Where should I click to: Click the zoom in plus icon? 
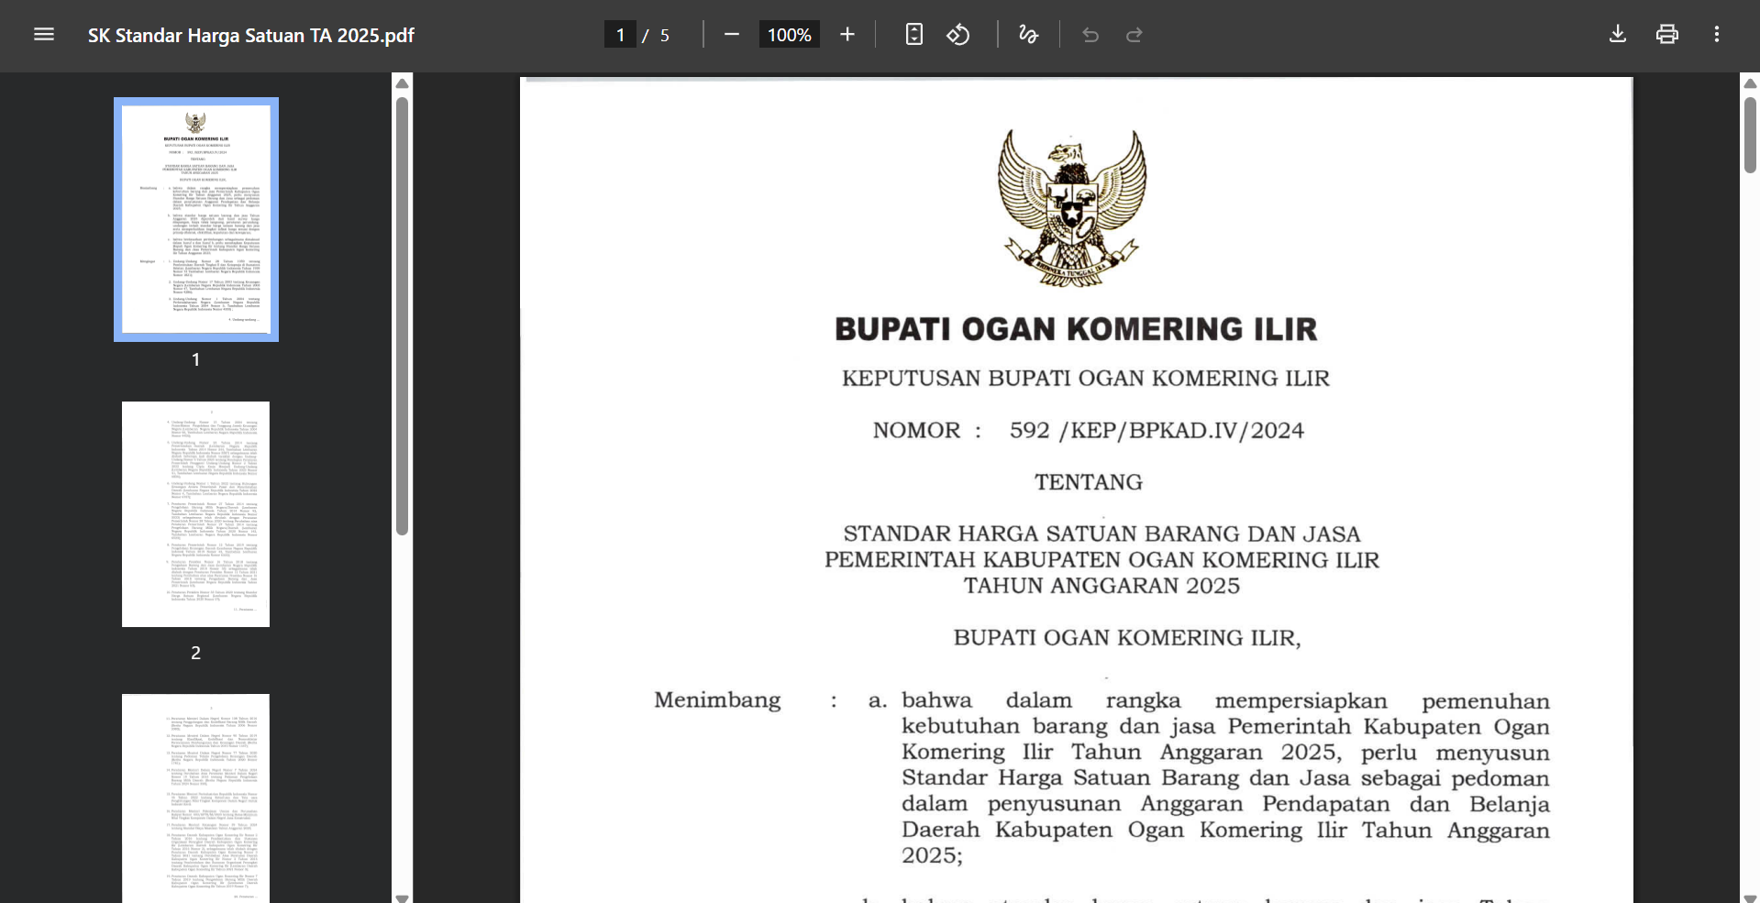pyautogui.click(x=847, y=35)
